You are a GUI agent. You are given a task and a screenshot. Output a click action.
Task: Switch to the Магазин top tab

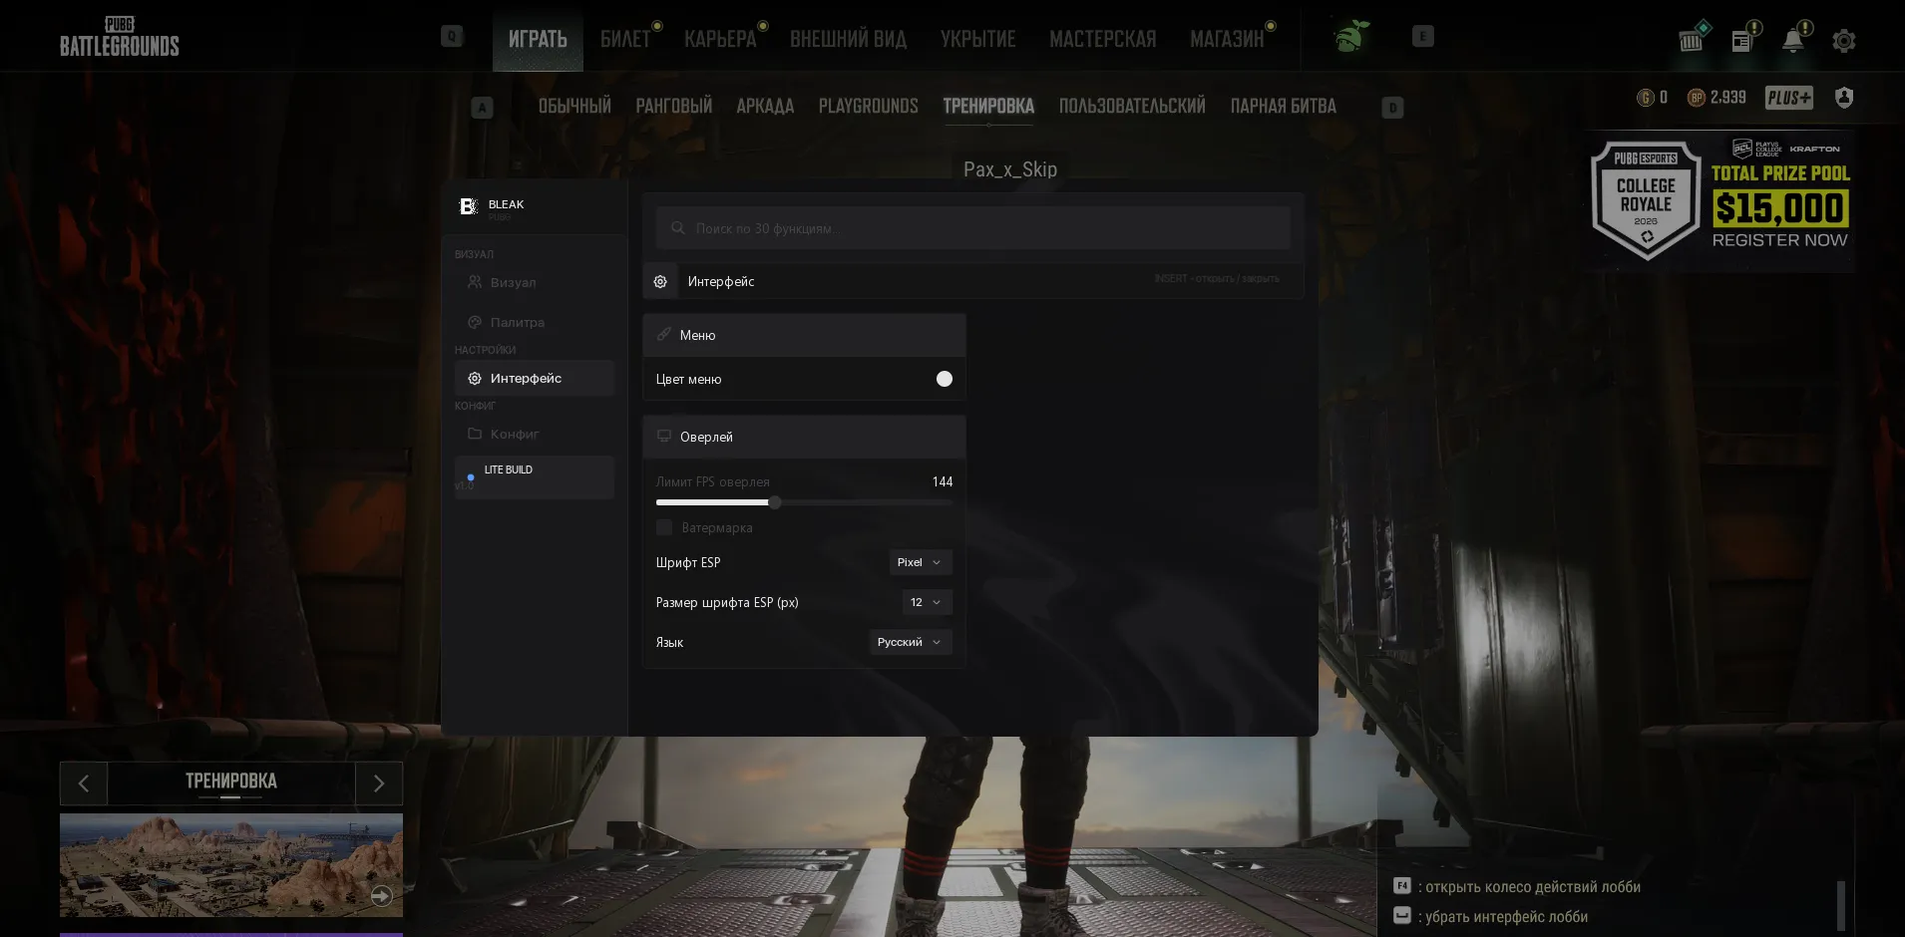(1227, 39)
